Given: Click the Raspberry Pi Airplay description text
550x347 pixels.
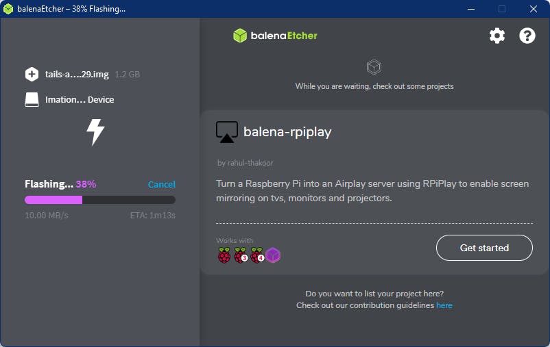Looking at the screenshot, I should [372, 191].
